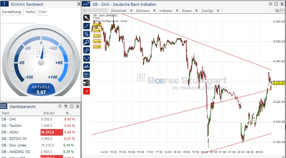Select the DB - TecDAX row
The width and height of the screenshot is (286, 158).
pos(40,126)
